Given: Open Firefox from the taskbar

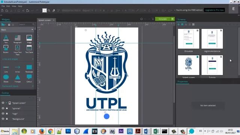Looking at the screenshot, I should (42, 131).
